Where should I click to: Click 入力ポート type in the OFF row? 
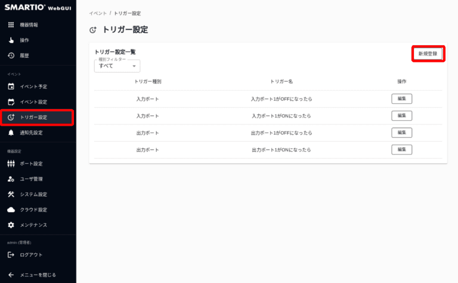[147, 99]
